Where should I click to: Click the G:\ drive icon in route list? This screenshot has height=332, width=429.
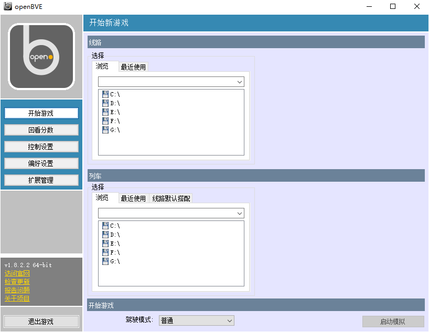point(105,130)
